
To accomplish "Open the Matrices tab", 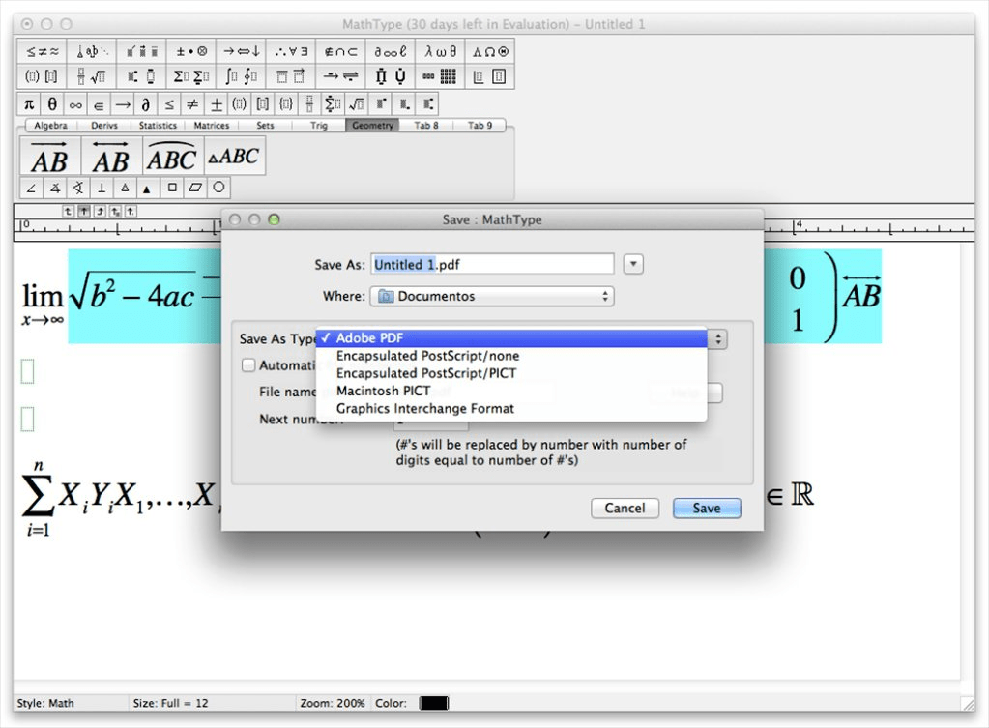I will click(x=211, y=126).
